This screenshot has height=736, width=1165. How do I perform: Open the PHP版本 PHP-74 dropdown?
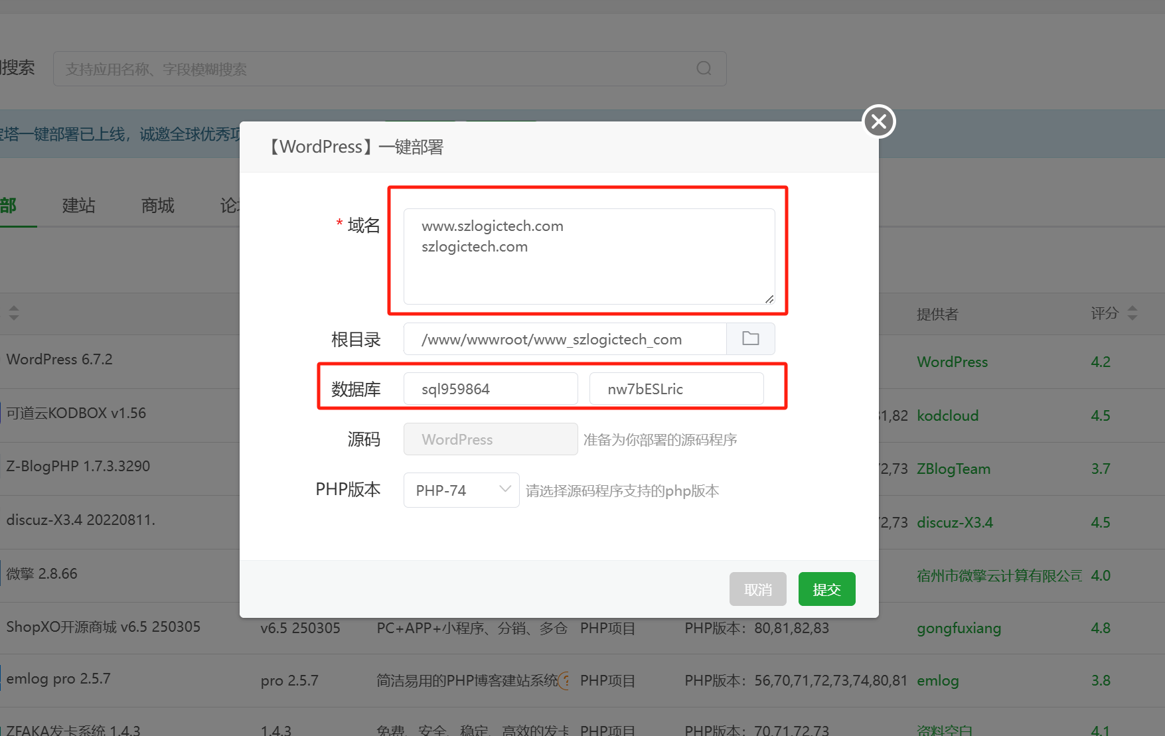[461, 490]
